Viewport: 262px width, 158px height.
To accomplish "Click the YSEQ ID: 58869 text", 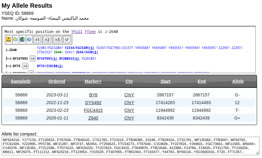I will click(x=18, y=13).
